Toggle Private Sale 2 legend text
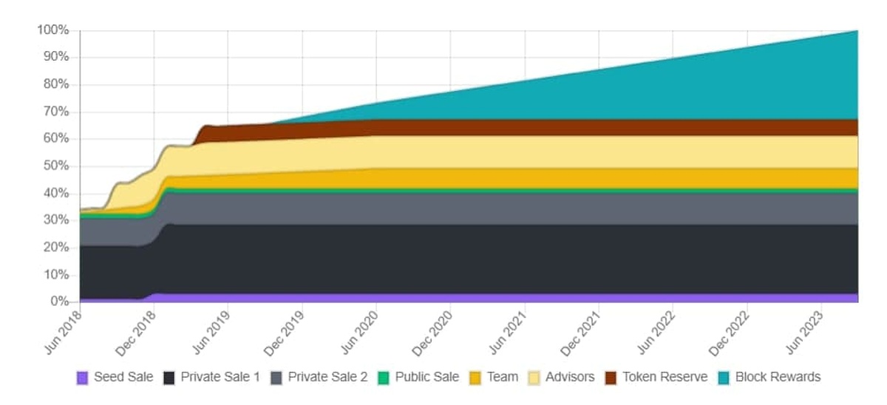The image size is (887, 405). click(x=327, y=377)
